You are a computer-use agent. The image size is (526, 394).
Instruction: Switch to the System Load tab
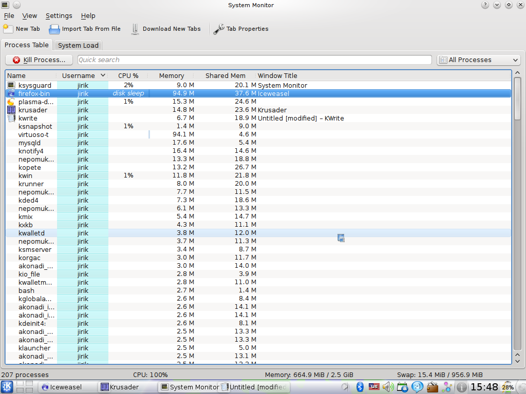[78, 45]
